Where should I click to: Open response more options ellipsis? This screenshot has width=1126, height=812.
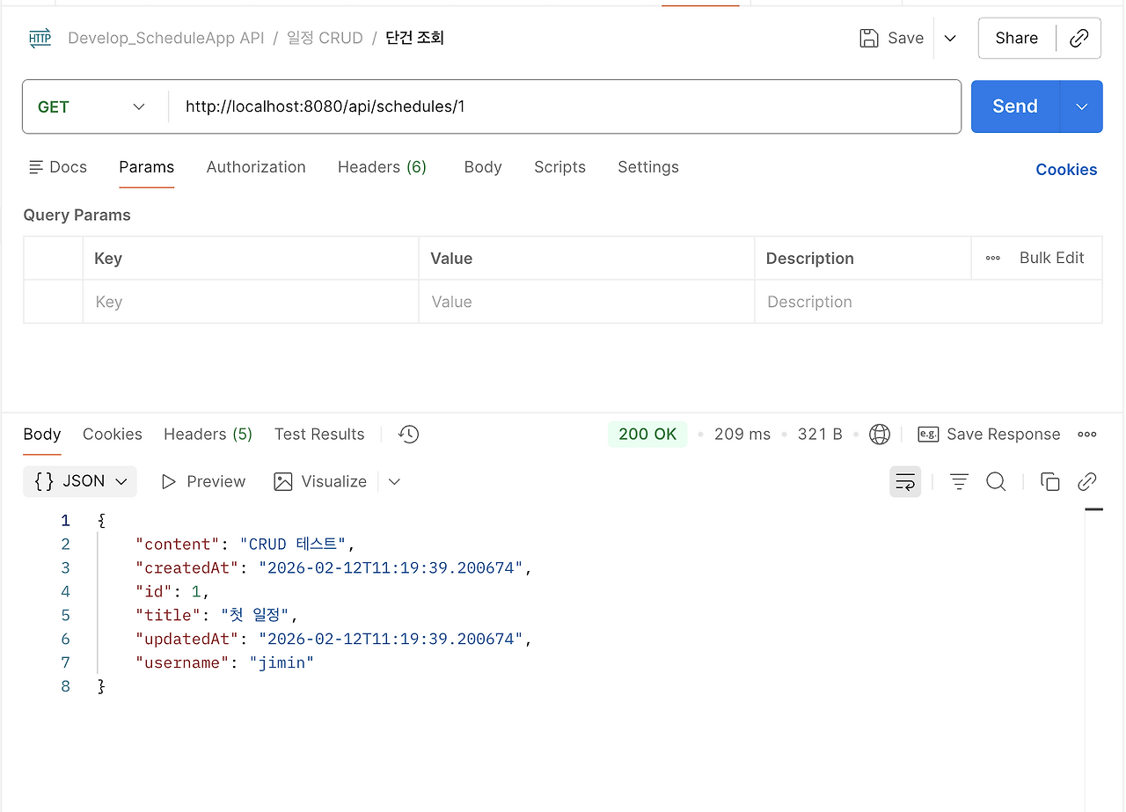click(1087, 434)
